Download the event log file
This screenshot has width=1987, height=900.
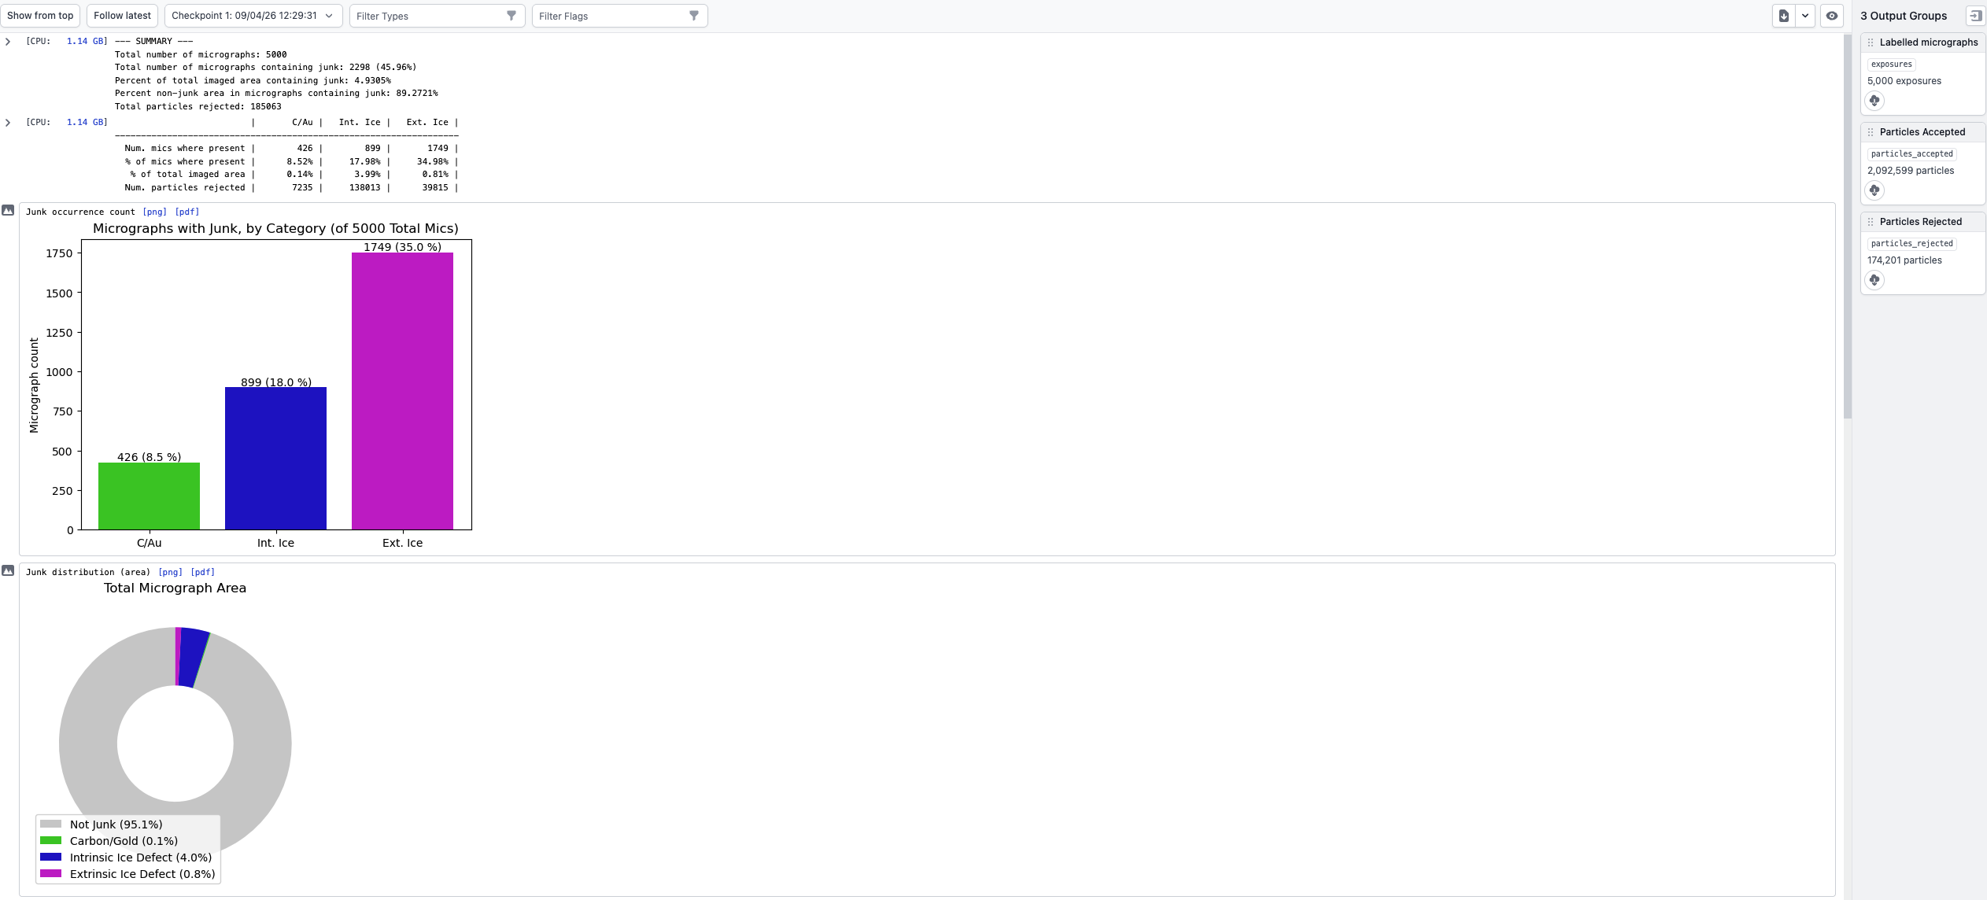click(1783, 16)
